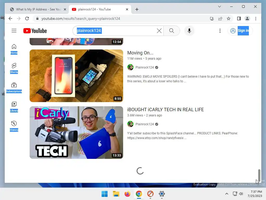Open YouTube settings three-dot menu
Image resolution: width=266 pixels, height=200 pixels.
pos(220,31)
